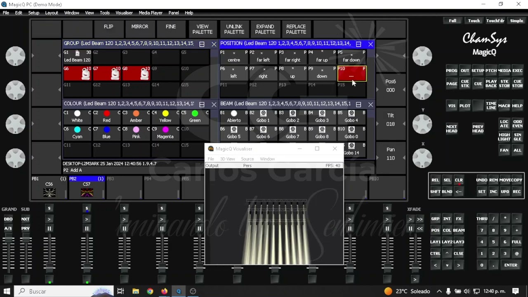Pick the Cyan colour palette
Viewport: 528px width, 297px height.
point(77,132)
